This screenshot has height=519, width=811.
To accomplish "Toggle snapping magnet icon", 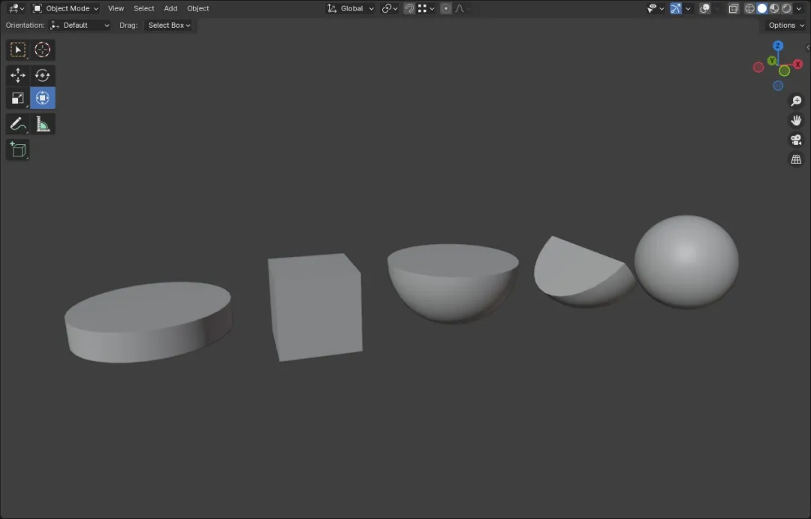I will coord(409,8).
